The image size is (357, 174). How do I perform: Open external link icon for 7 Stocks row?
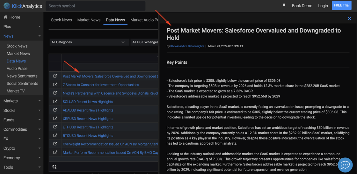click(55, 85)
